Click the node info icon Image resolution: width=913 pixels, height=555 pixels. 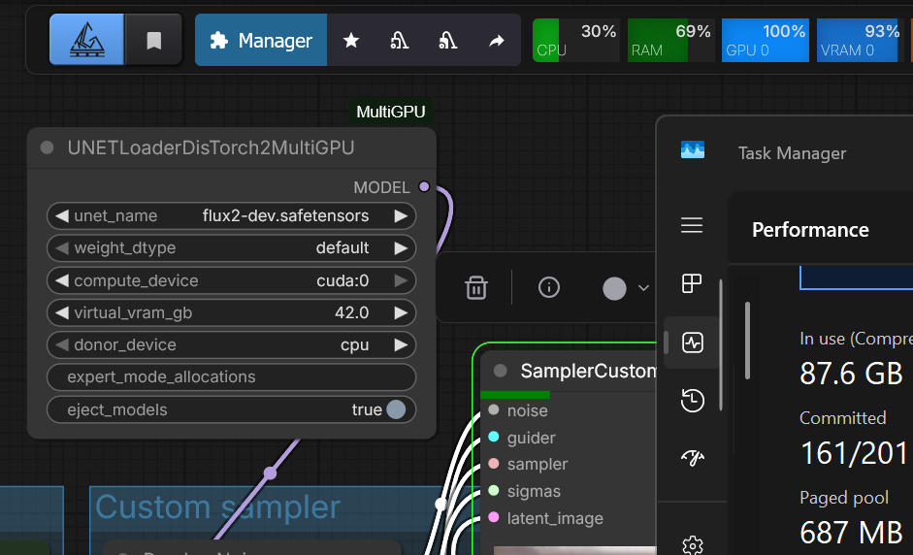tap(548, 287)
